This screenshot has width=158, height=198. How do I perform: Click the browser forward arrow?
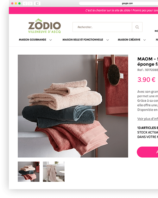30,3
